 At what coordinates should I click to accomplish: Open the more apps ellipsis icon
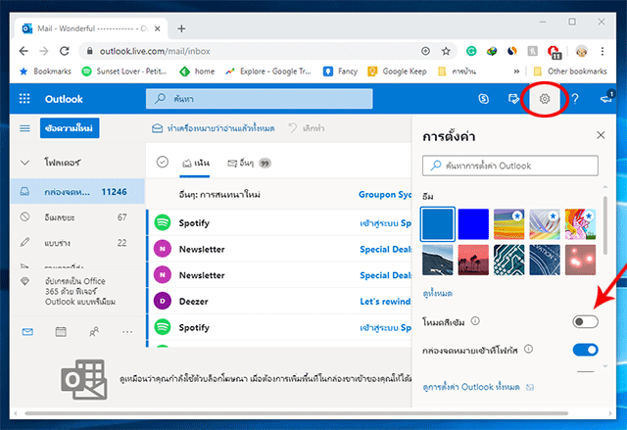coord(127,332)
